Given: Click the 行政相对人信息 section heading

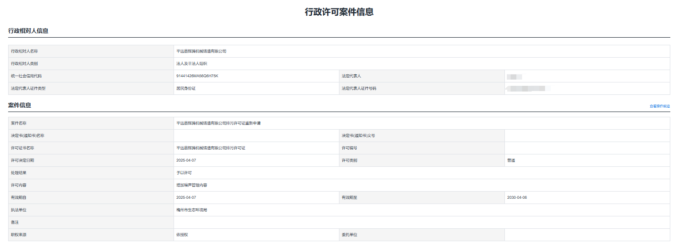Looking at the screenshot, I should point(28,31).
